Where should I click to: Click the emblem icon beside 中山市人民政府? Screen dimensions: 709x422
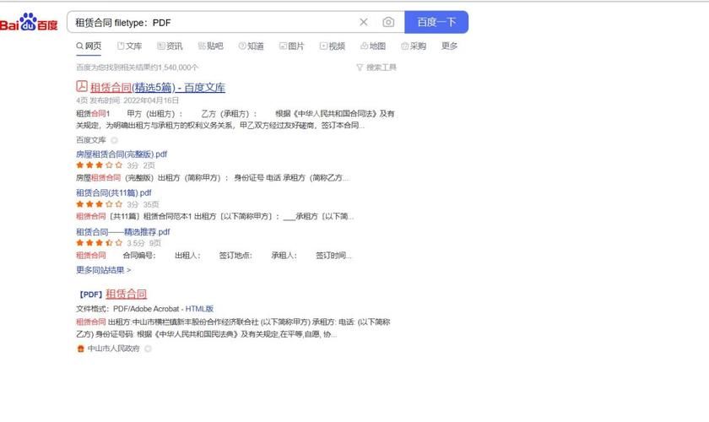pyautogui.click(x=81, y=349)
